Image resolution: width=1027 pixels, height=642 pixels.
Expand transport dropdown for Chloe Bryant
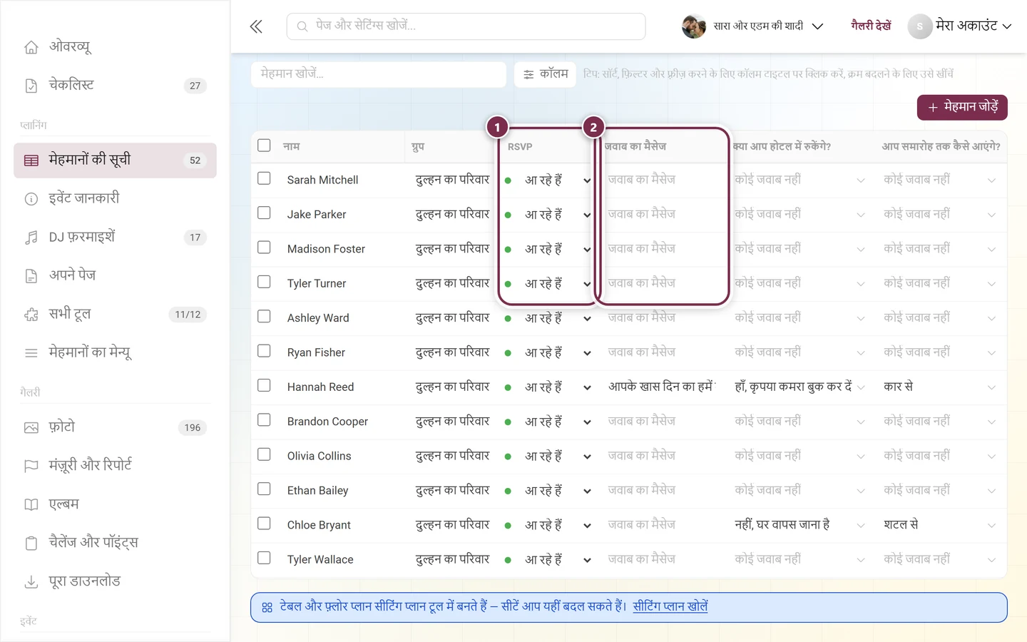pyautogui.click(x=991, y=526)
